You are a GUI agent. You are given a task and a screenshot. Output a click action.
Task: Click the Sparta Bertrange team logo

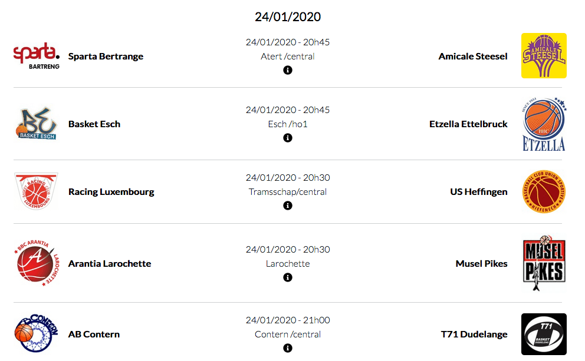[36, 56]
